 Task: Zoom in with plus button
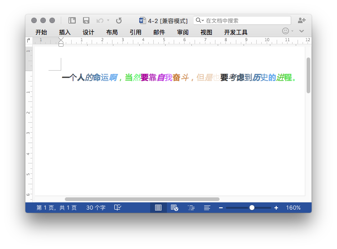(x=276, y=208)
